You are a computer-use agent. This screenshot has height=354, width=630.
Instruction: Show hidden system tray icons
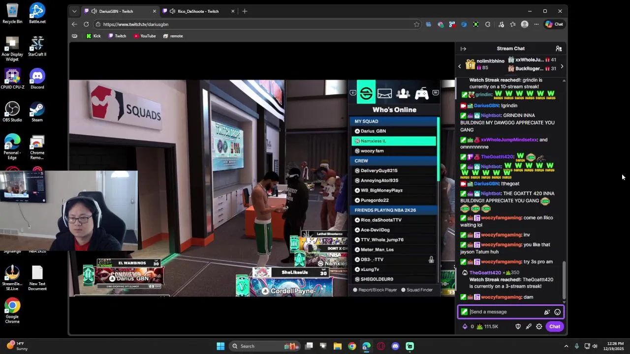pos(566,346)
